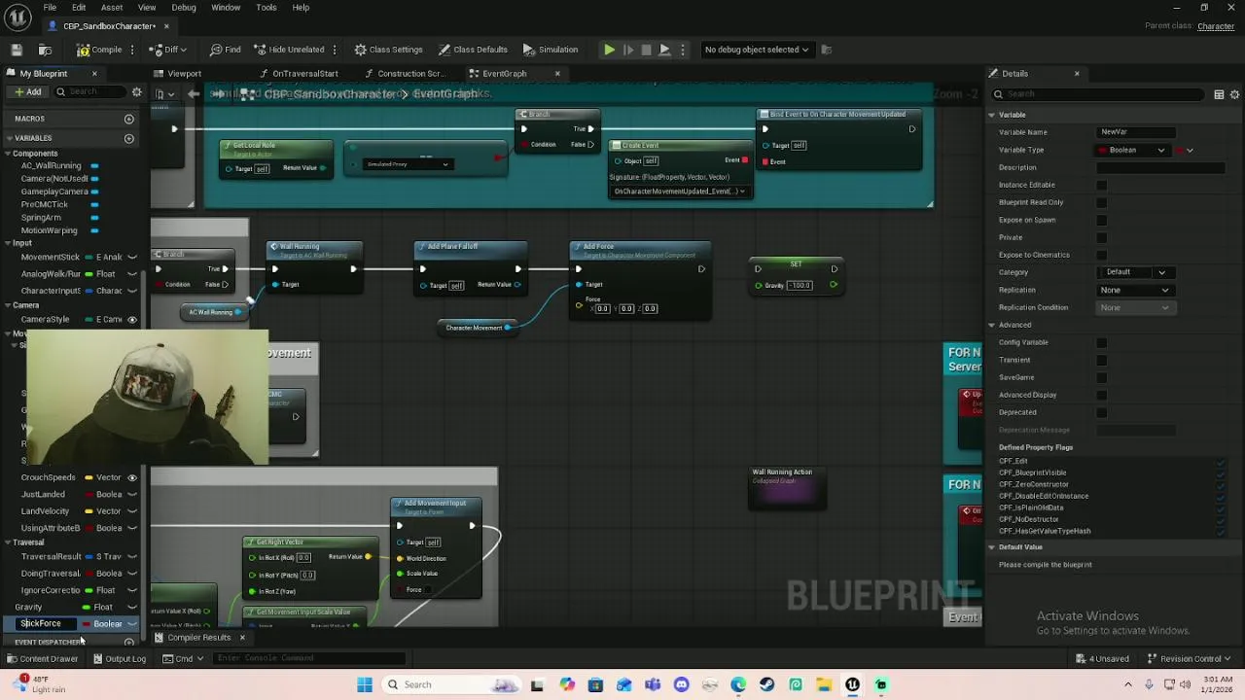This screenshot has width=1245, height=700.
Task: Open Class Defaults
Action: click(x=472, y=50)
